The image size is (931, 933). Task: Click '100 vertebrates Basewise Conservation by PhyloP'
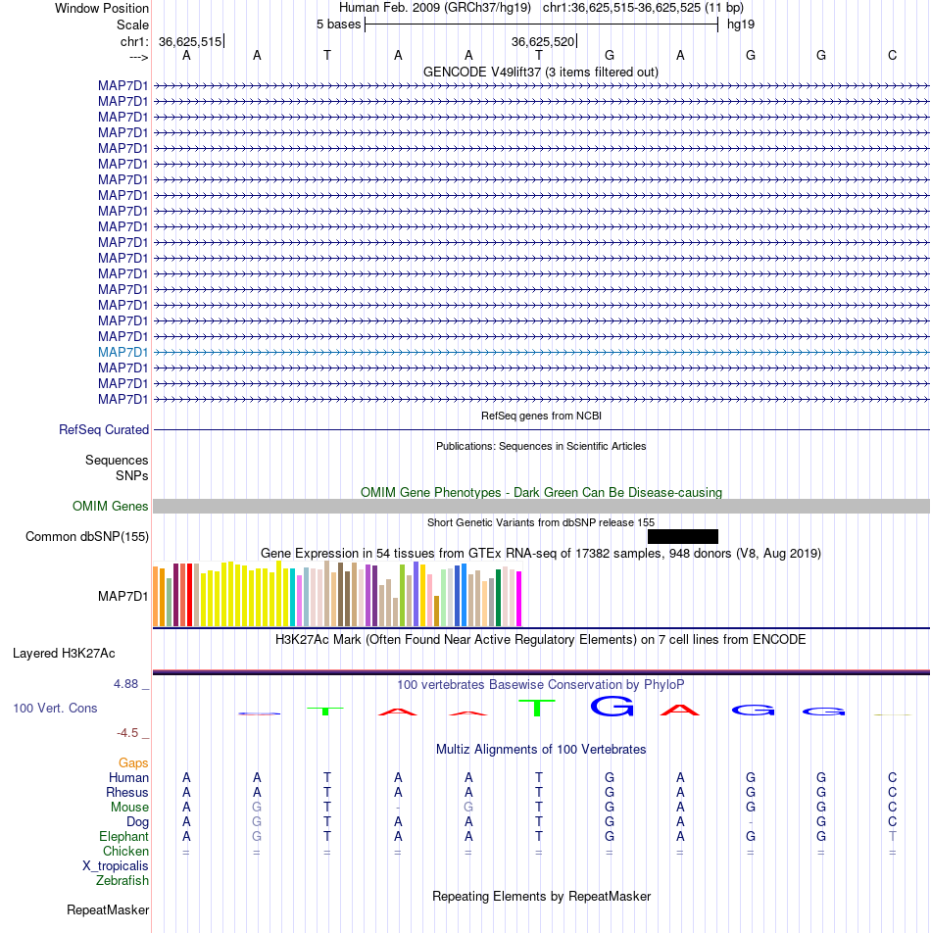(x=541, y=684)
